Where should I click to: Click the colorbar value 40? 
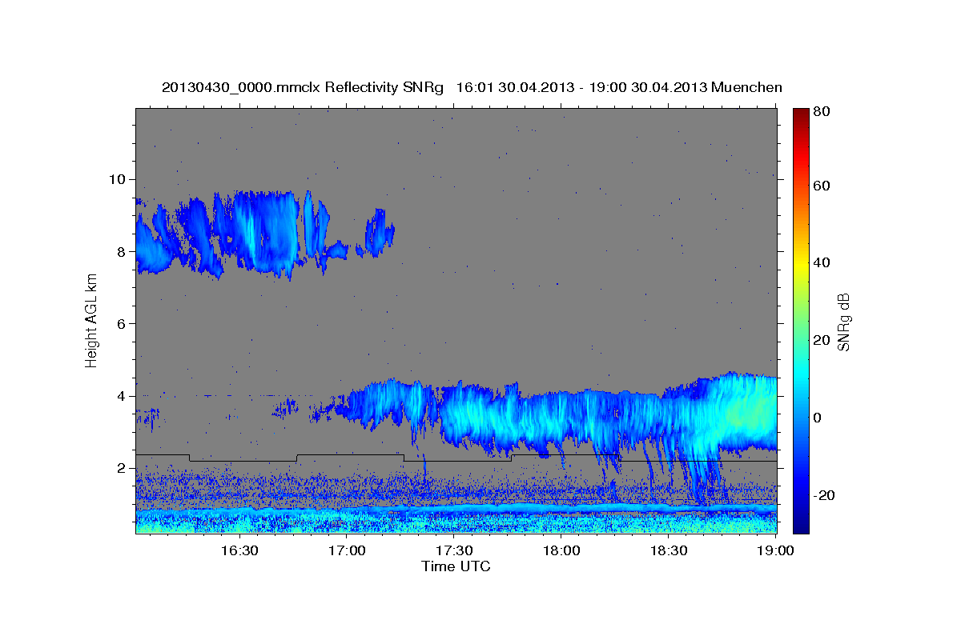click(x=821, y=262)
